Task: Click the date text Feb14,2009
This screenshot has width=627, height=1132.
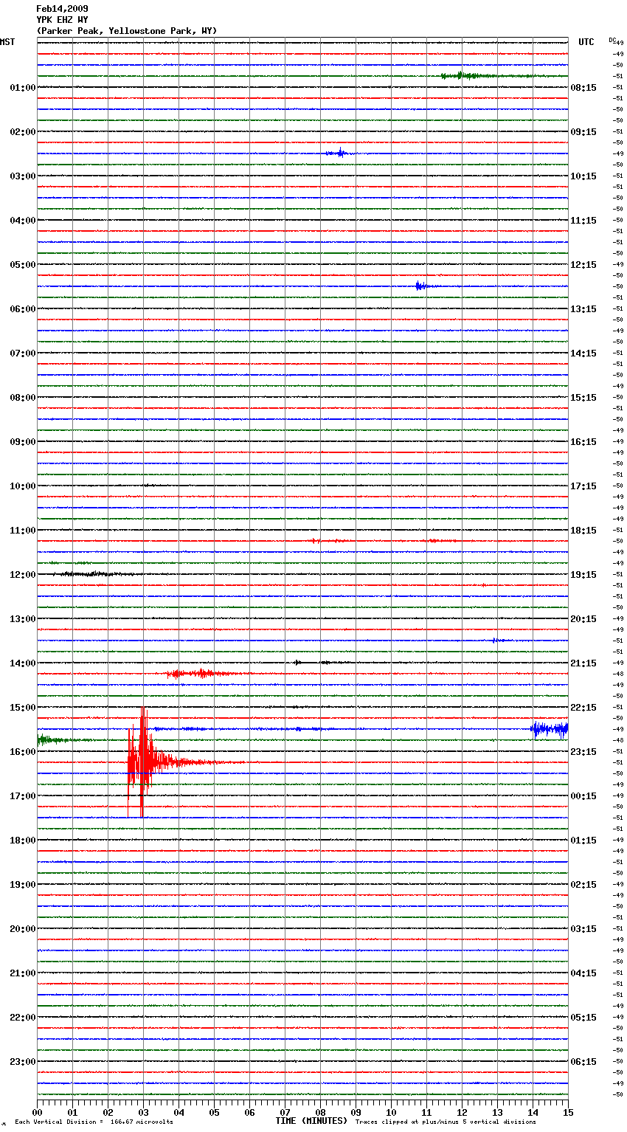Action: coord(62,9)
